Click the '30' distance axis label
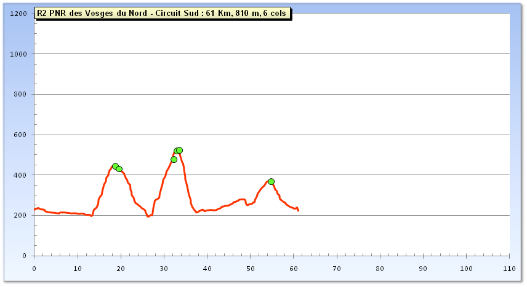The width and height of the screenshot is (527, 287). (x=164, y=269)
